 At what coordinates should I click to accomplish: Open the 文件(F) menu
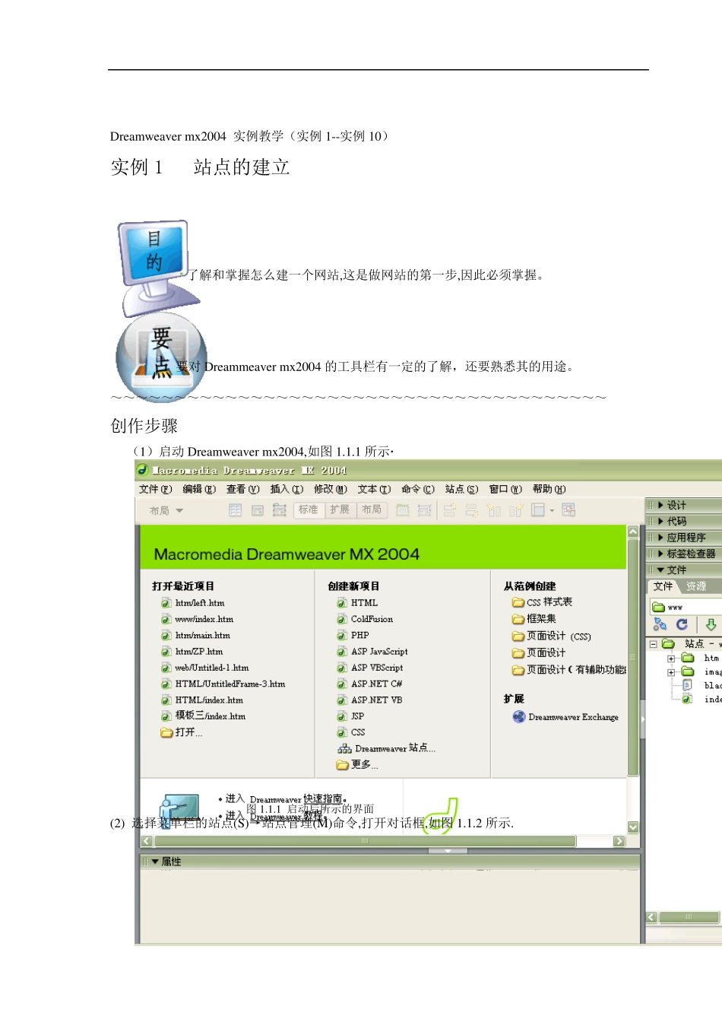(155, 489)
